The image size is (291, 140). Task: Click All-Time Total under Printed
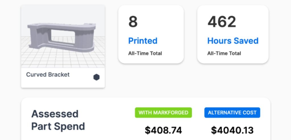[145, 53]
